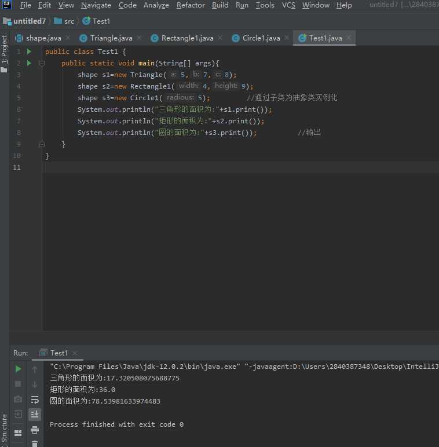Stop the running process

coord(18,384)
